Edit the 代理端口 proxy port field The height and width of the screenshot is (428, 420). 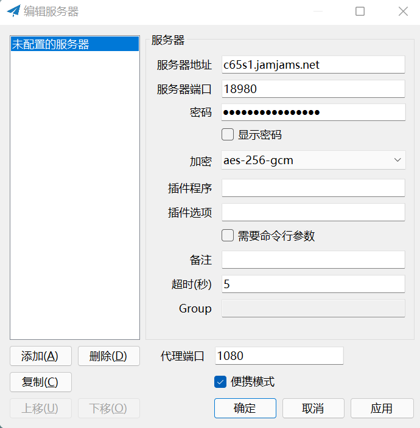point(279,356)
